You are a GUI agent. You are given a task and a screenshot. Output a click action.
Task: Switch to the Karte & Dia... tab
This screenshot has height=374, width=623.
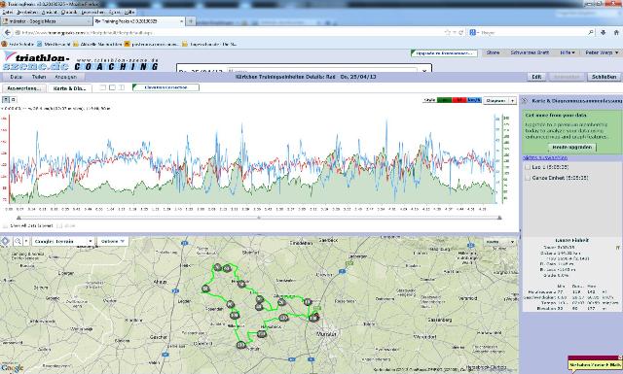click(x=69, y=88)
